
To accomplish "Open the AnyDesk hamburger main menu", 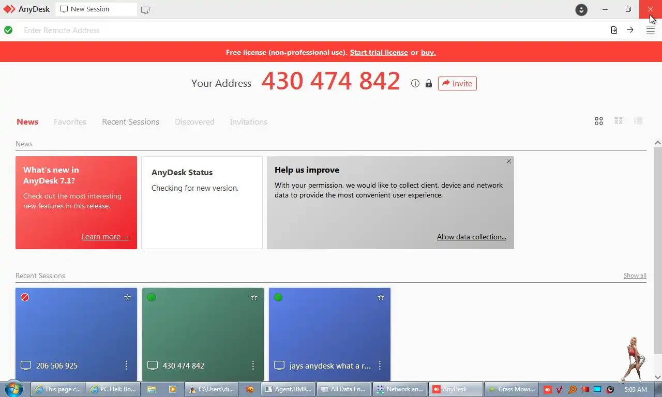I will tap(651, 30).
